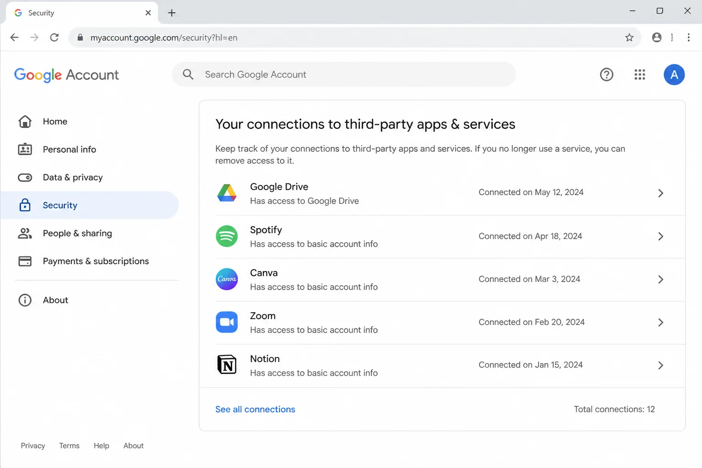Open Payments & subscriptions section
702x468 pixels.
coord(90,261)
